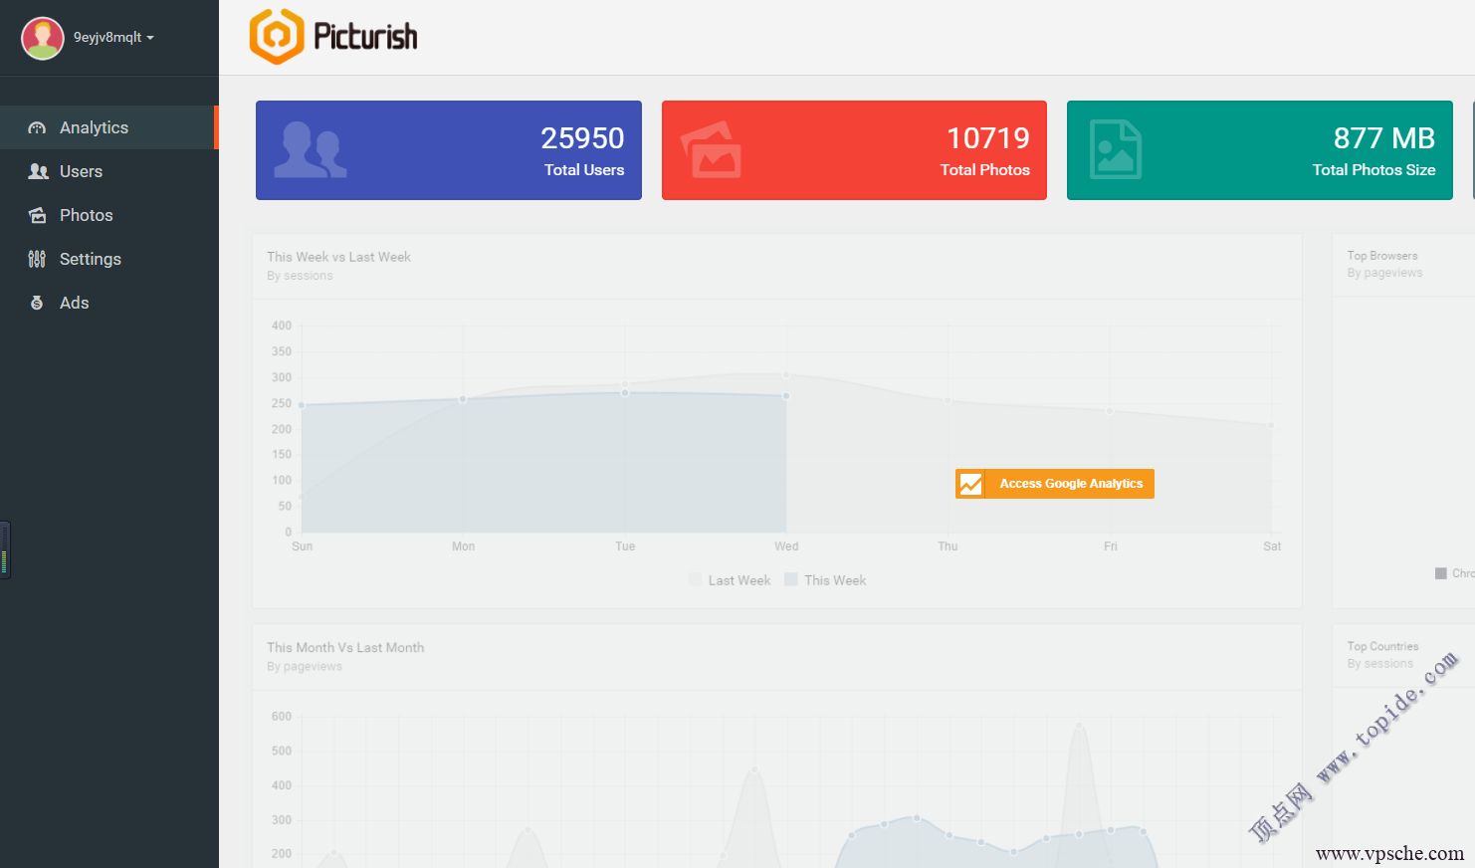
Task: Click the Settings sliders icon
Action: point(37,259)
